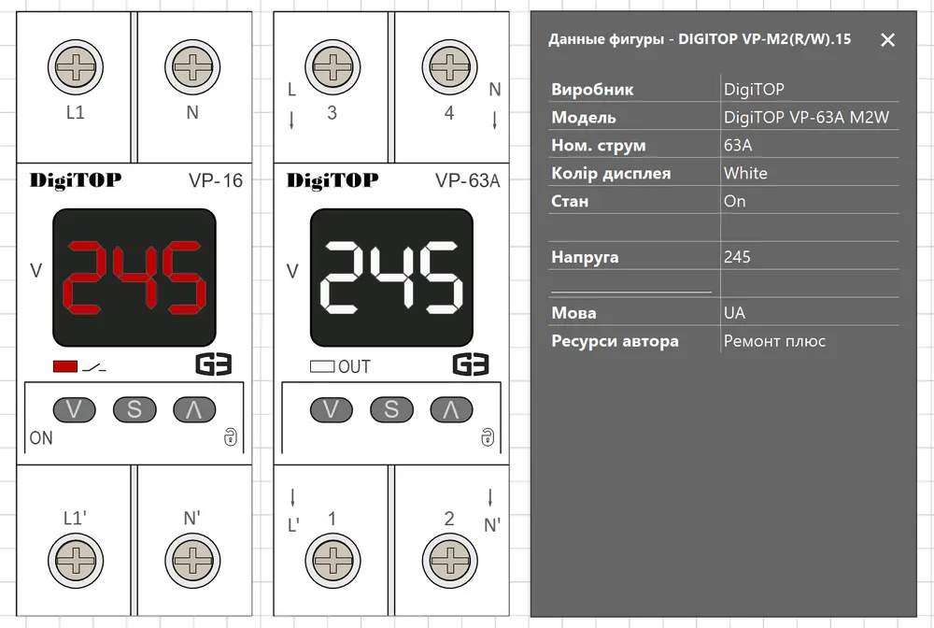The width and height of the screenshot is (934, 628).
Task: Click the L1 screw terminal on VP-16
Action: pos(76,67)
